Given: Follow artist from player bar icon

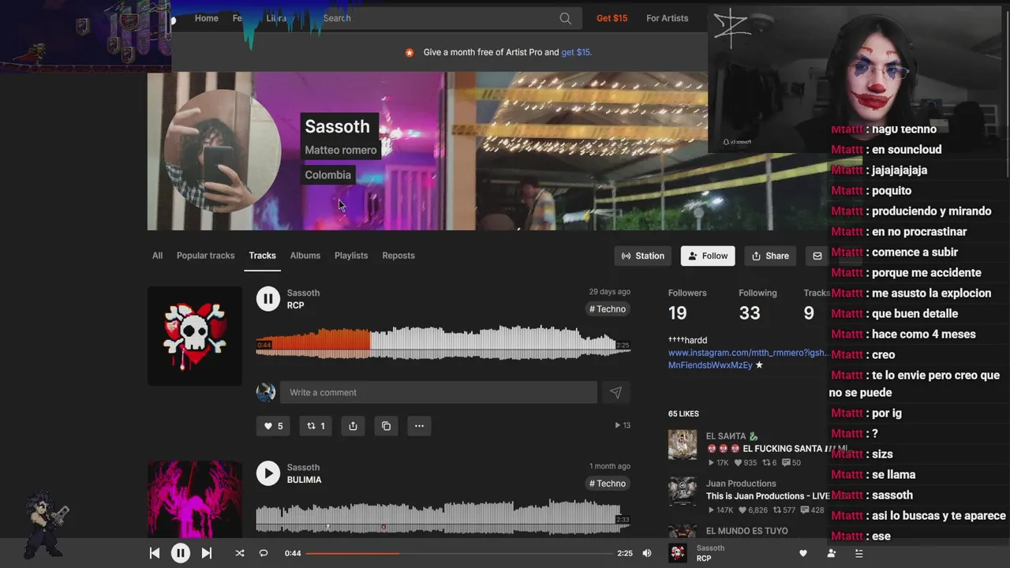Looking at the screenshot, I should click(831, 554).
